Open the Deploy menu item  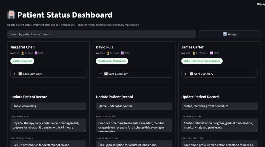pyautogui.click(x=261, y=4)
